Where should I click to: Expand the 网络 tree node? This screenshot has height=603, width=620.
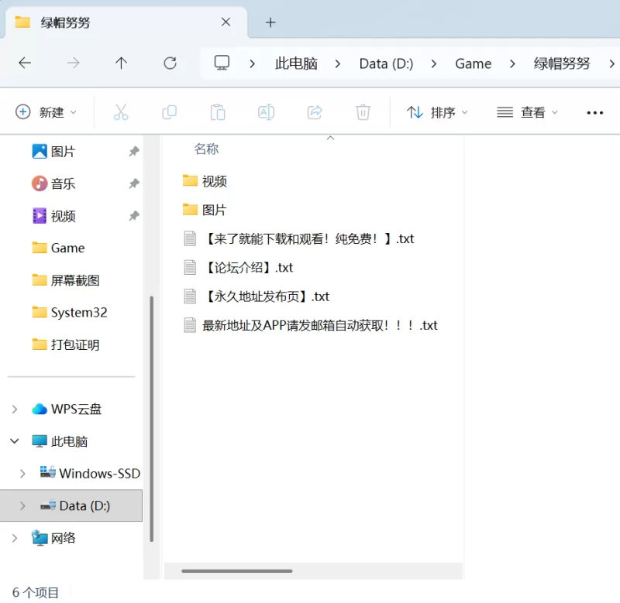[14, 538]
